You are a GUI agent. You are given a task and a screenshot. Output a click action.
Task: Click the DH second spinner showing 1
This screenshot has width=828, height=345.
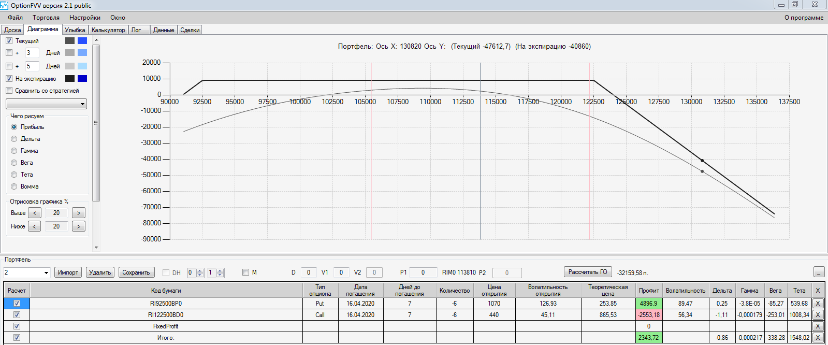[x=215, y=272]
